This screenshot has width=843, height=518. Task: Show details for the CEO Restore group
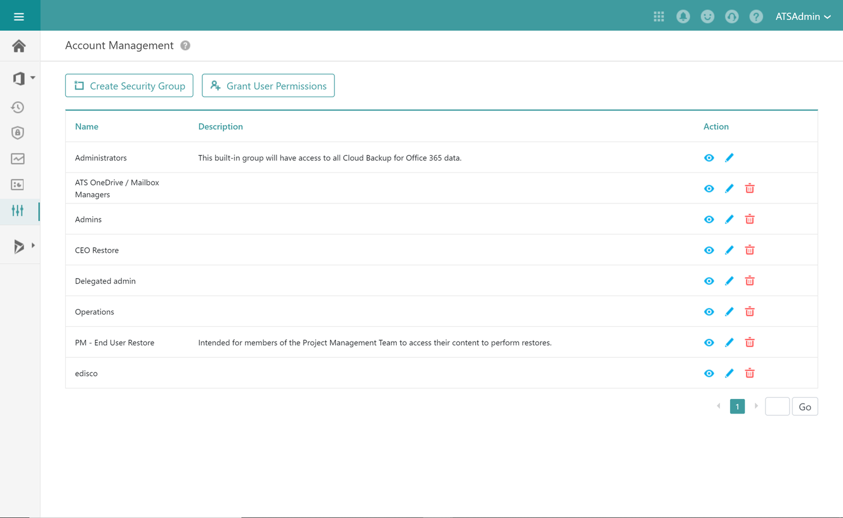pyautogui.click(x=709, y=249)
